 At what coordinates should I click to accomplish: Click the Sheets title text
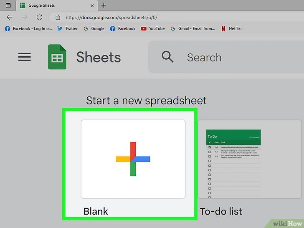(99, 57)
